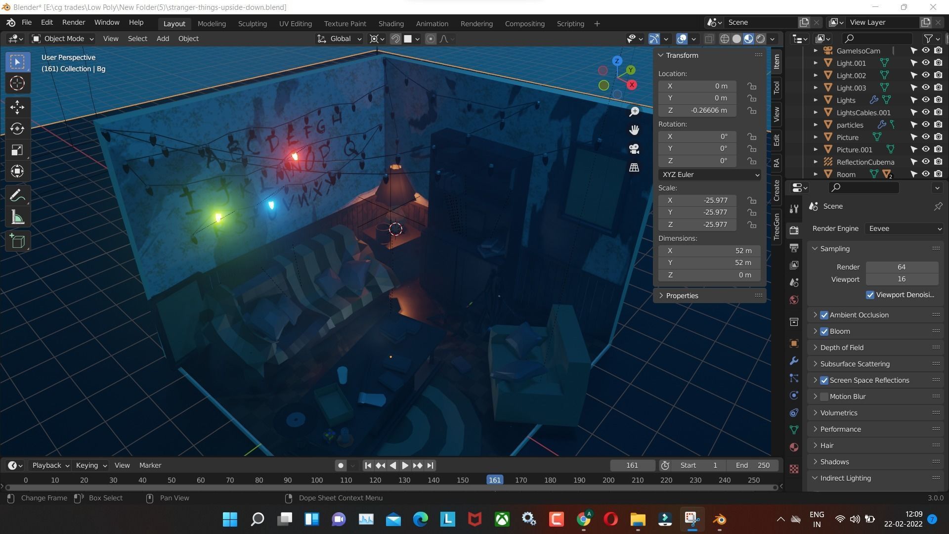949x534 pixels.
Task: Lock the Location X axis
Action: coord(752,86)
